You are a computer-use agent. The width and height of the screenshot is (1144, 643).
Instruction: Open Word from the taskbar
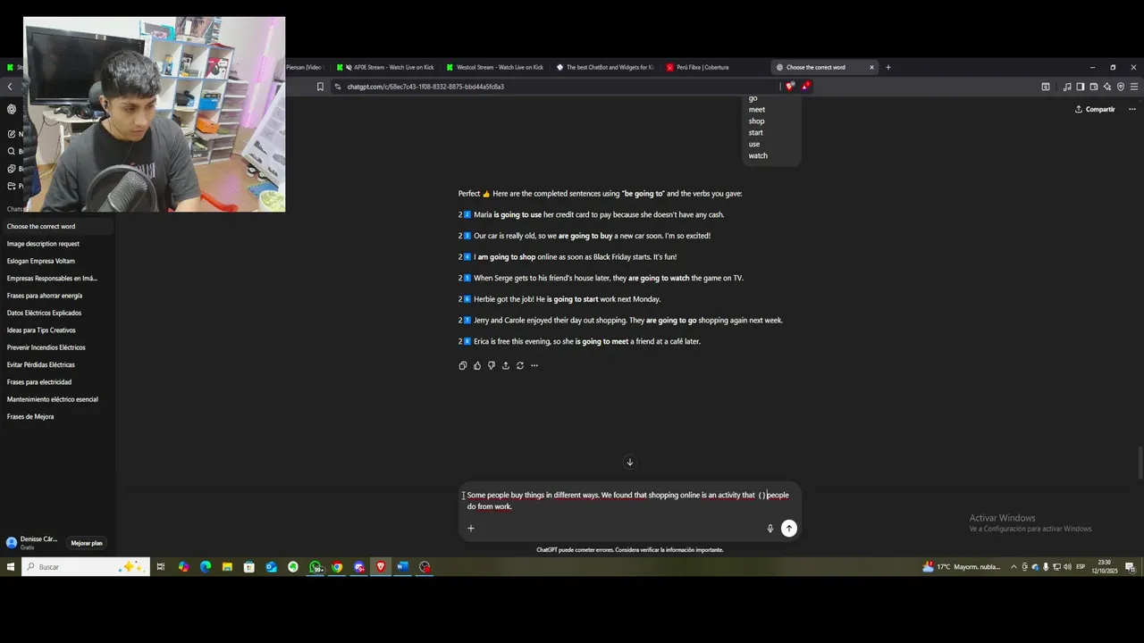point(402,567)
